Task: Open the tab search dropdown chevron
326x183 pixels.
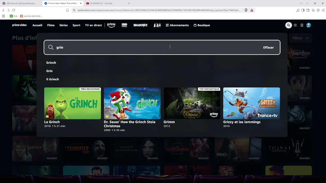Action: pos(301,3)
